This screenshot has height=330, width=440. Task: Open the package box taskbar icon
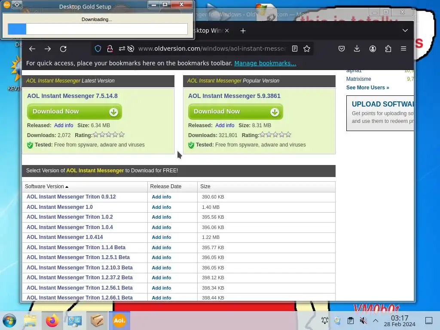click(97, 321)
